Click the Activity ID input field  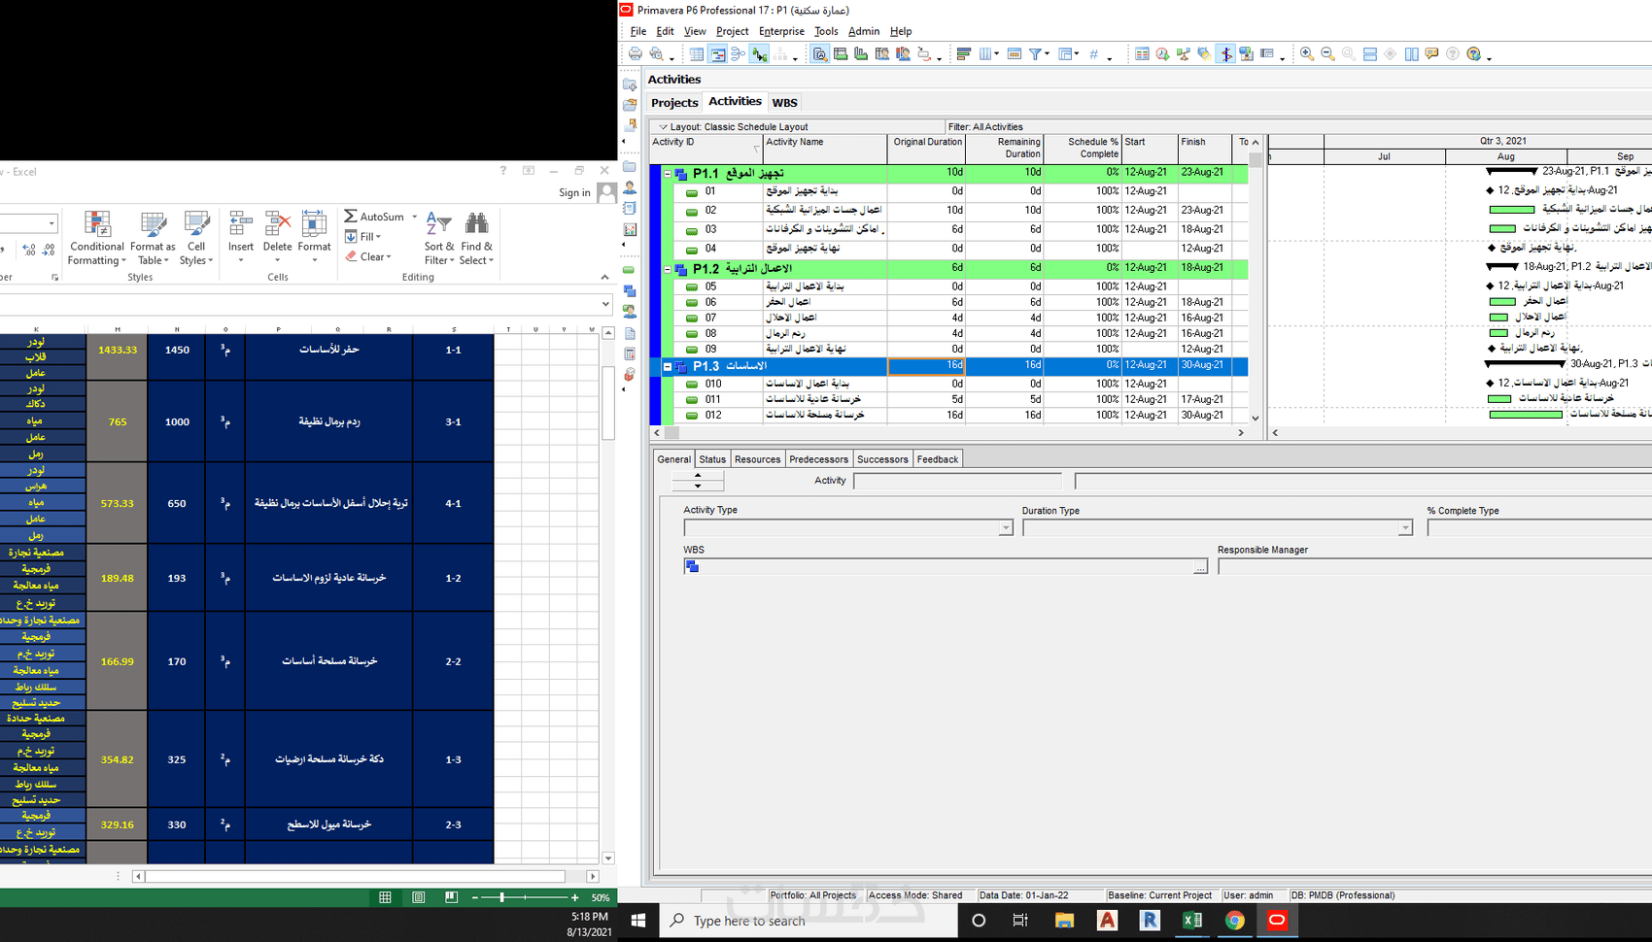[957, 481]
